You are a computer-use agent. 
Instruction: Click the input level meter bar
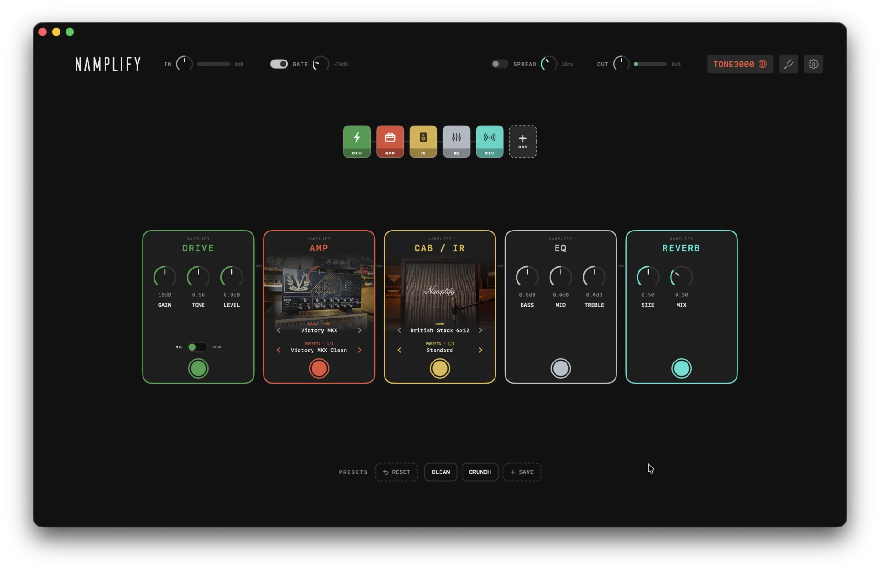(214, 64)
